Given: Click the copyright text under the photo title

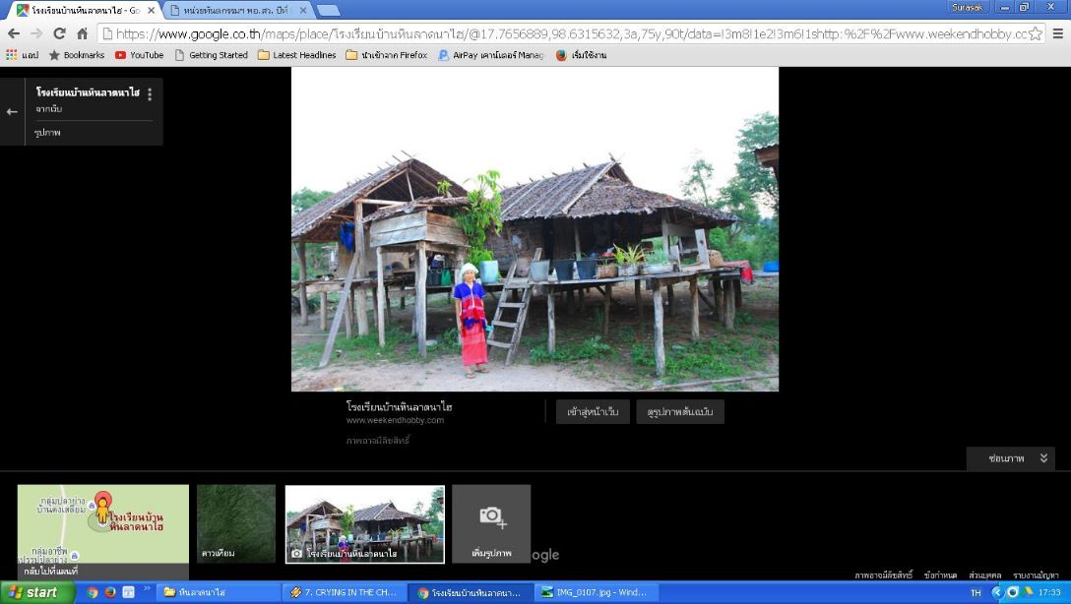Looking at the screenshot, I should (378, 441).
